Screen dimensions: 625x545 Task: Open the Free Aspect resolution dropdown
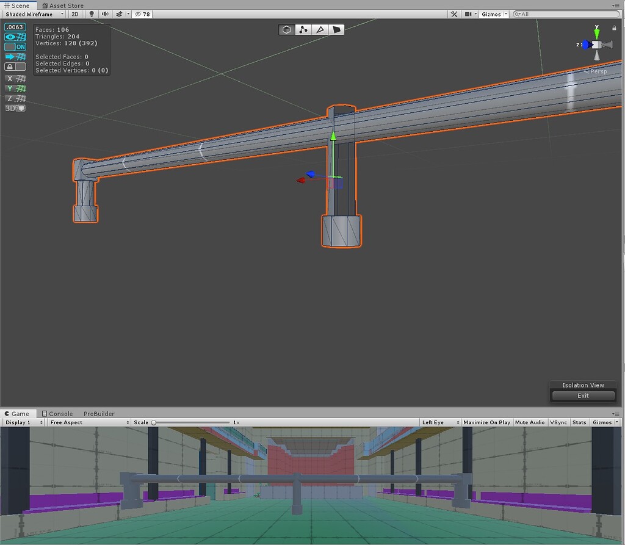[89, 422]
